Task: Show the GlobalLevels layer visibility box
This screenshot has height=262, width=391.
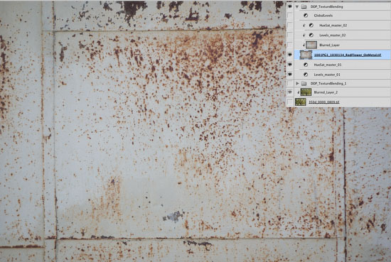Action: coord(290,16)
